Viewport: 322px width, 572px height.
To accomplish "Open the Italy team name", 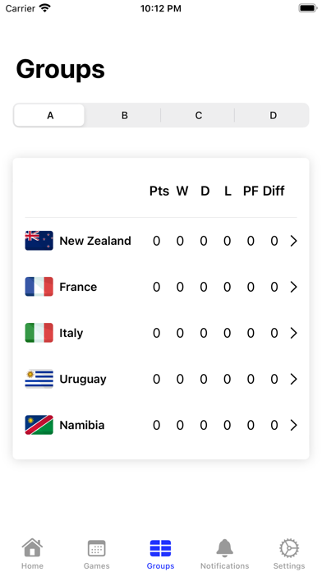I will (71, 333).
